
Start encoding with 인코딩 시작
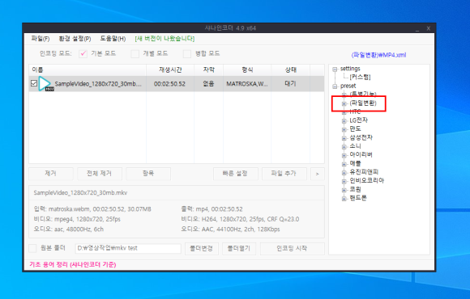pos(293,248)
